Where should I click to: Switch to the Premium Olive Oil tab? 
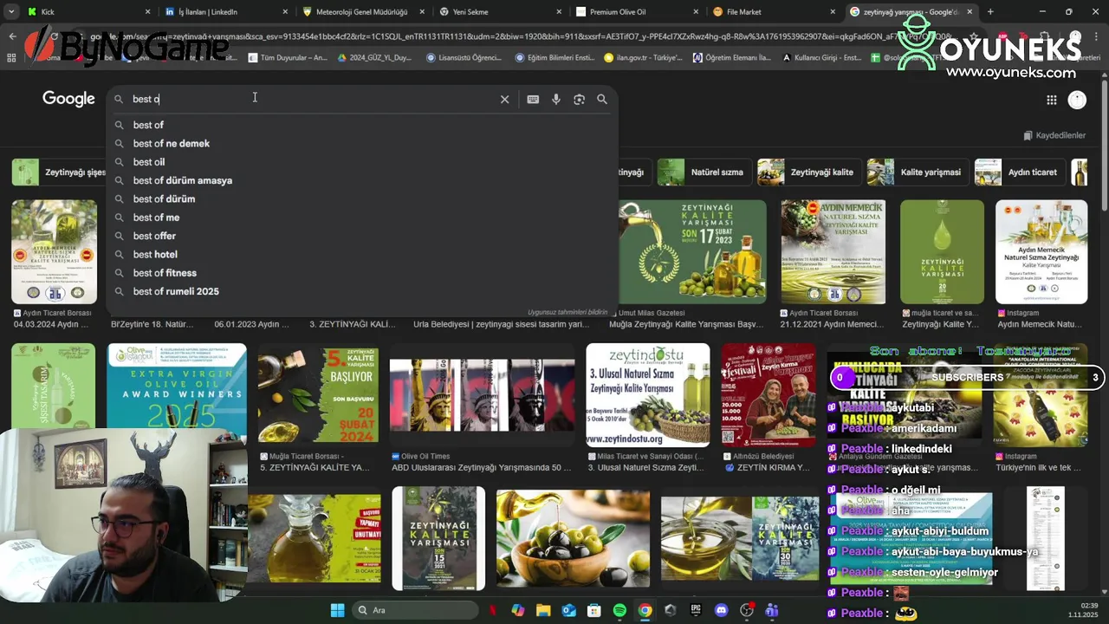[638, 12]
